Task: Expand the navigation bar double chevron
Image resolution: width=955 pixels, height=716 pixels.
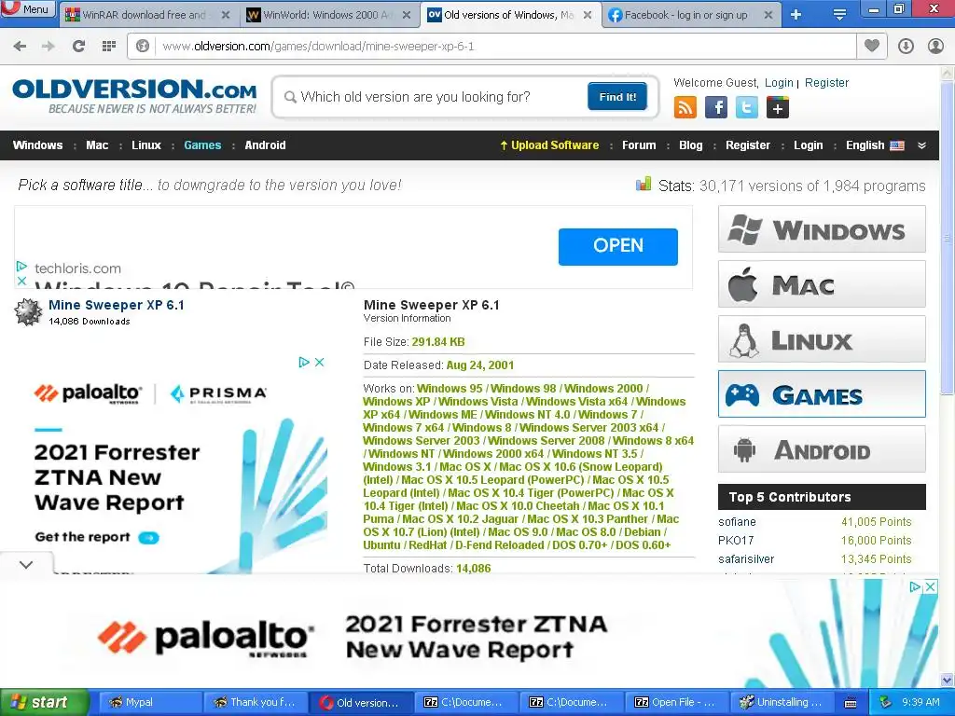Action: coord(922,145)
